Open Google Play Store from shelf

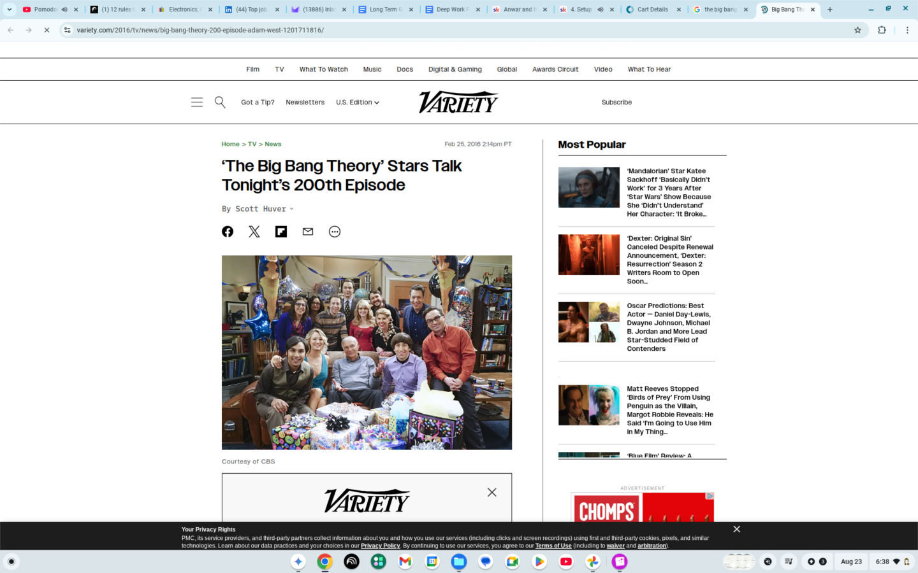click(x=539, y=562)
